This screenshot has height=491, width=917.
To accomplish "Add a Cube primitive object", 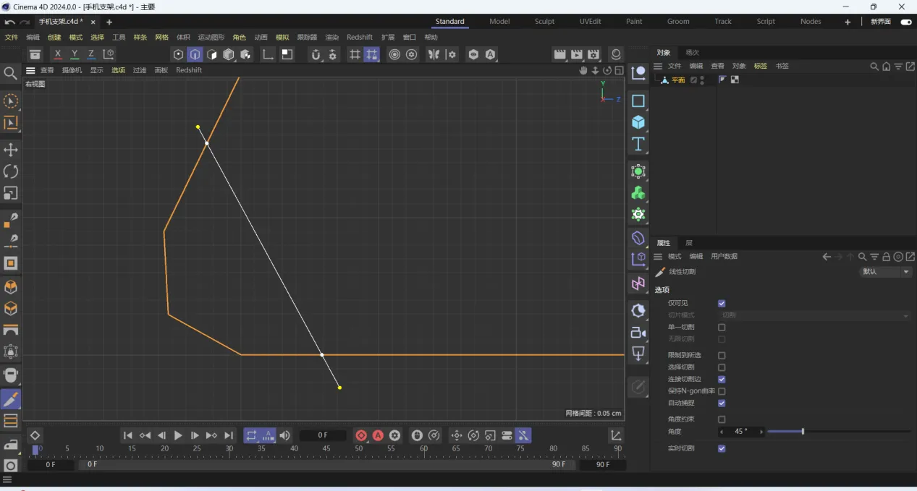I will point(638,122).
